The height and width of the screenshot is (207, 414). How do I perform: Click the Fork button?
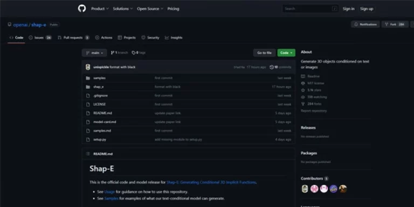[x=395, y=24]
